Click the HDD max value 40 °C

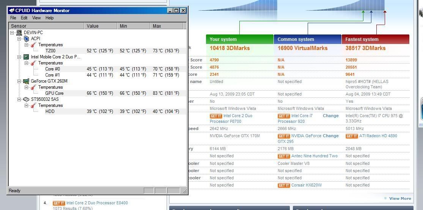(166, 111)
